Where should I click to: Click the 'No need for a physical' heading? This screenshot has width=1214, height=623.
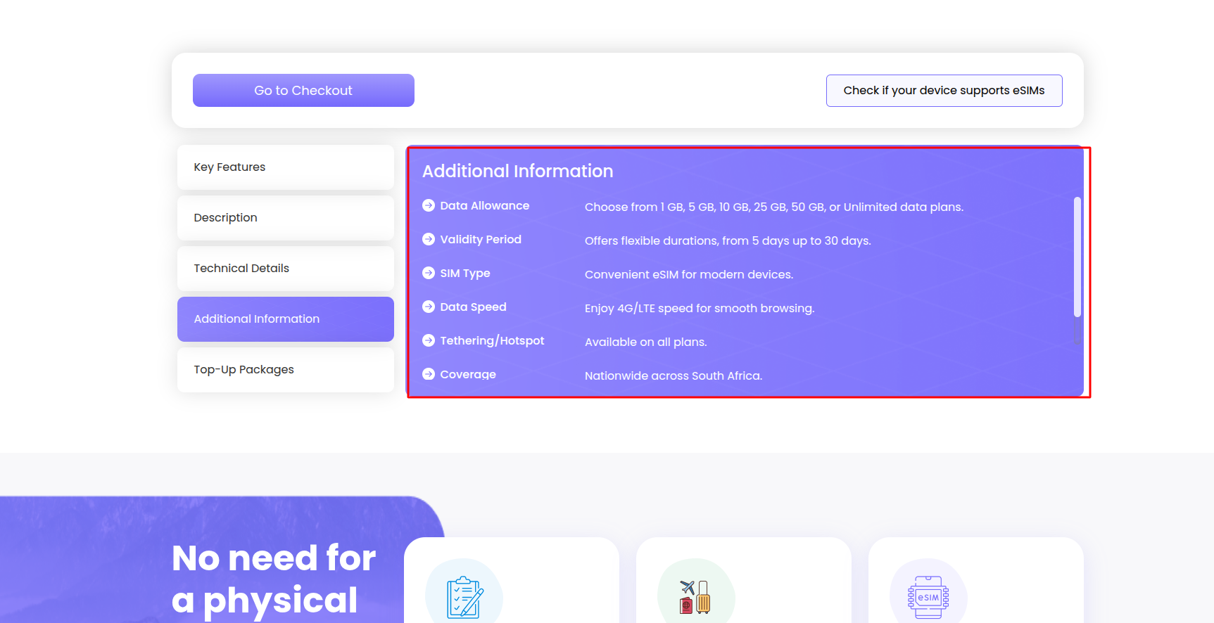(x=274, y=579)
